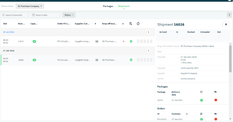Click the booking calendar column header icon
The image size is (233, 122).
point(131,24)
